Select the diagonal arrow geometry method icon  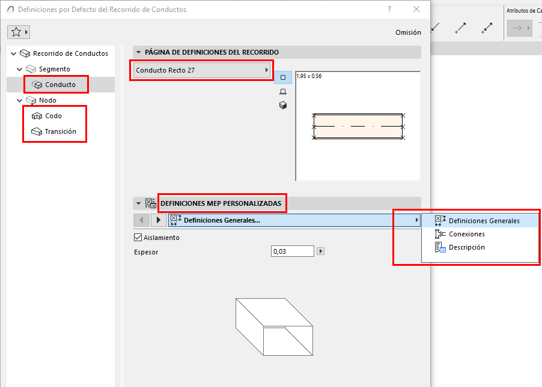[x=460, y=28]
